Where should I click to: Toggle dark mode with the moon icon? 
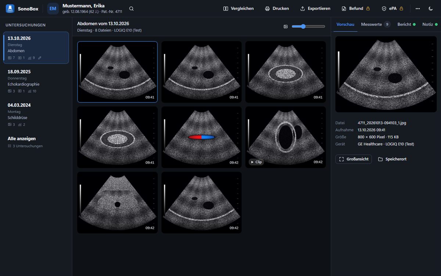pyautogui.click(x=431, y=8)
